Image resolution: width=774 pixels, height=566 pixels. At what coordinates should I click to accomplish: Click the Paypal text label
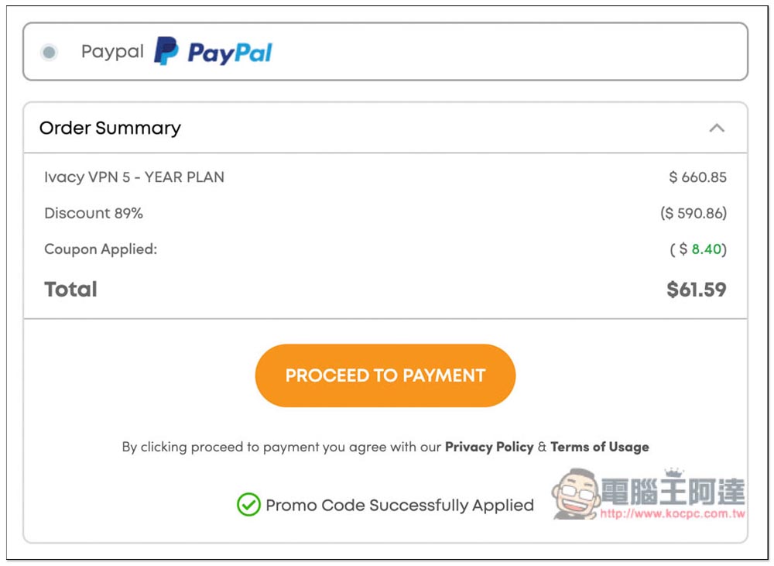[x=112, y=52]
